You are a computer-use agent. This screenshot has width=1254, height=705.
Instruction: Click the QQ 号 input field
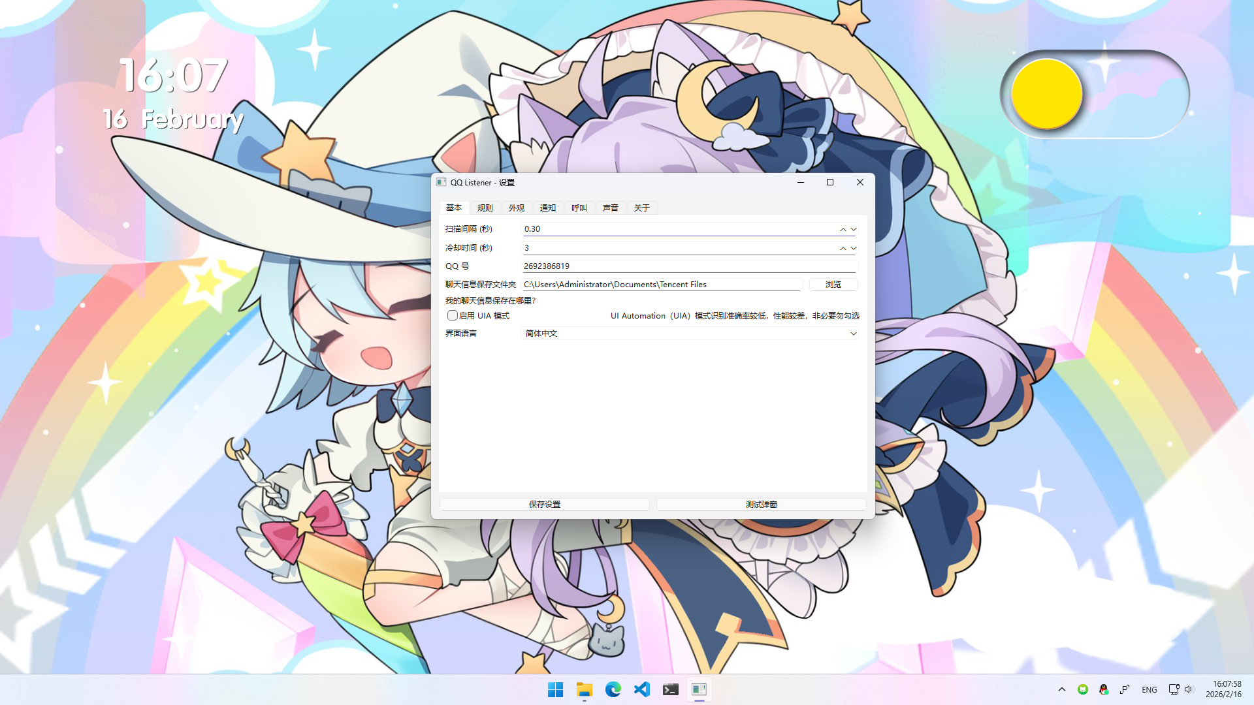(x=689, y=266)
